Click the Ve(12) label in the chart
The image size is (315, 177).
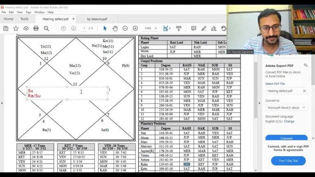74,73
